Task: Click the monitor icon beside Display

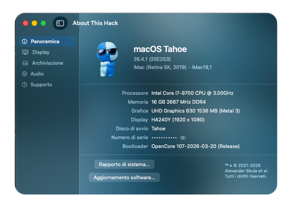Action: tap(25, 52)
